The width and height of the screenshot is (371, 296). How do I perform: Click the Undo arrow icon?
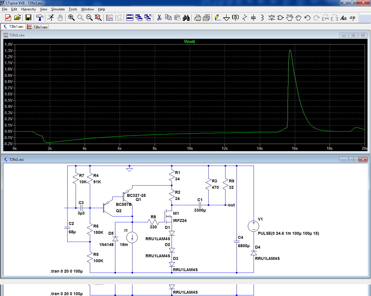pos(308,18)
